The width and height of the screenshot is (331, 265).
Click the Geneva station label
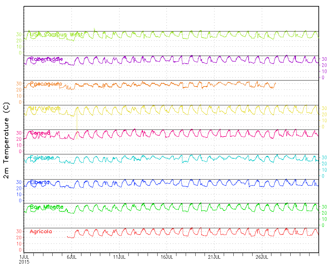[x=40, y=133]
